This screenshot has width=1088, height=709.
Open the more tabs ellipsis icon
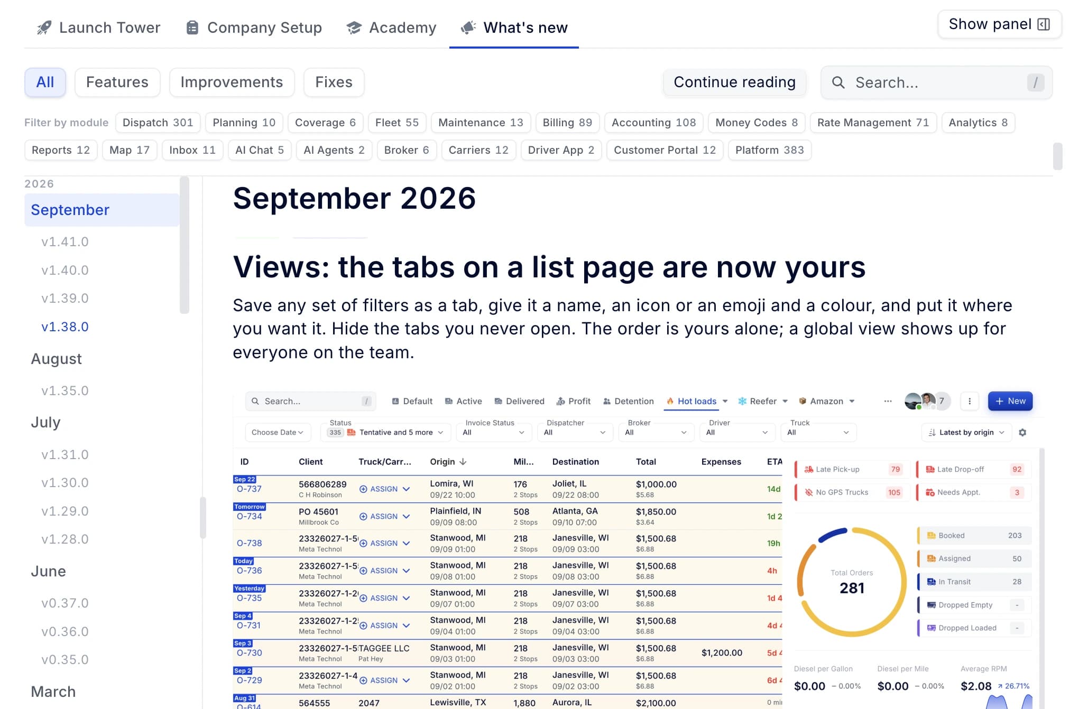click(888, 401)
